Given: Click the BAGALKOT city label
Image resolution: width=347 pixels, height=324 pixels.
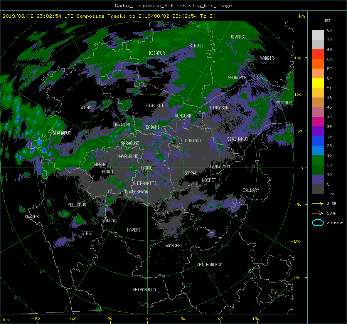Looking at the screenshot, I should click(x=154, y=106).
